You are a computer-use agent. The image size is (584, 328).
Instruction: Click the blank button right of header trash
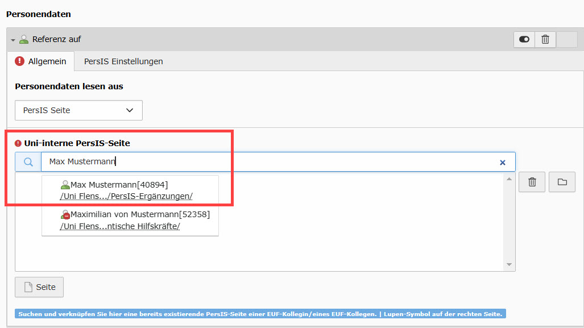(x=566, y=39)
